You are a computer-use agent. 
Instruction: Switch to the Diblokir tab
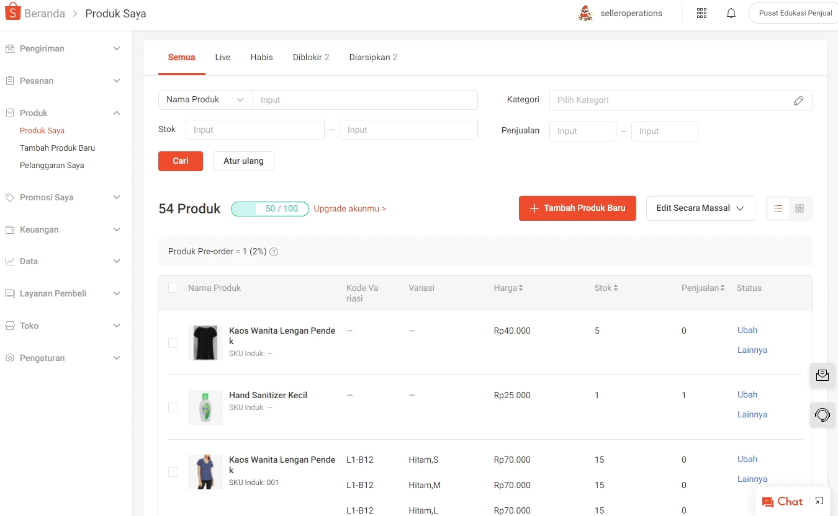pos(310,57)
